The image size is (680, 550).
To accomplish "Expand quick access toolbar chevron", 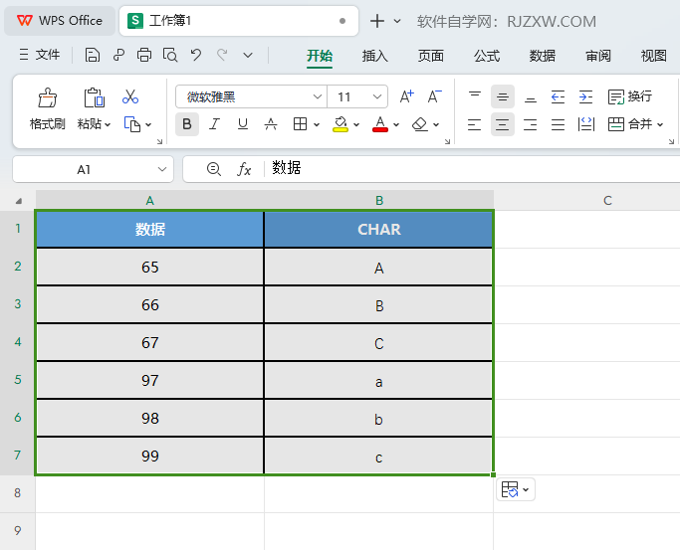I will 248,55.
